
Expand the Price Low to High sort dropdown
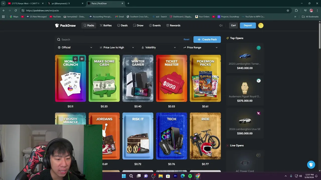point(117,47)
